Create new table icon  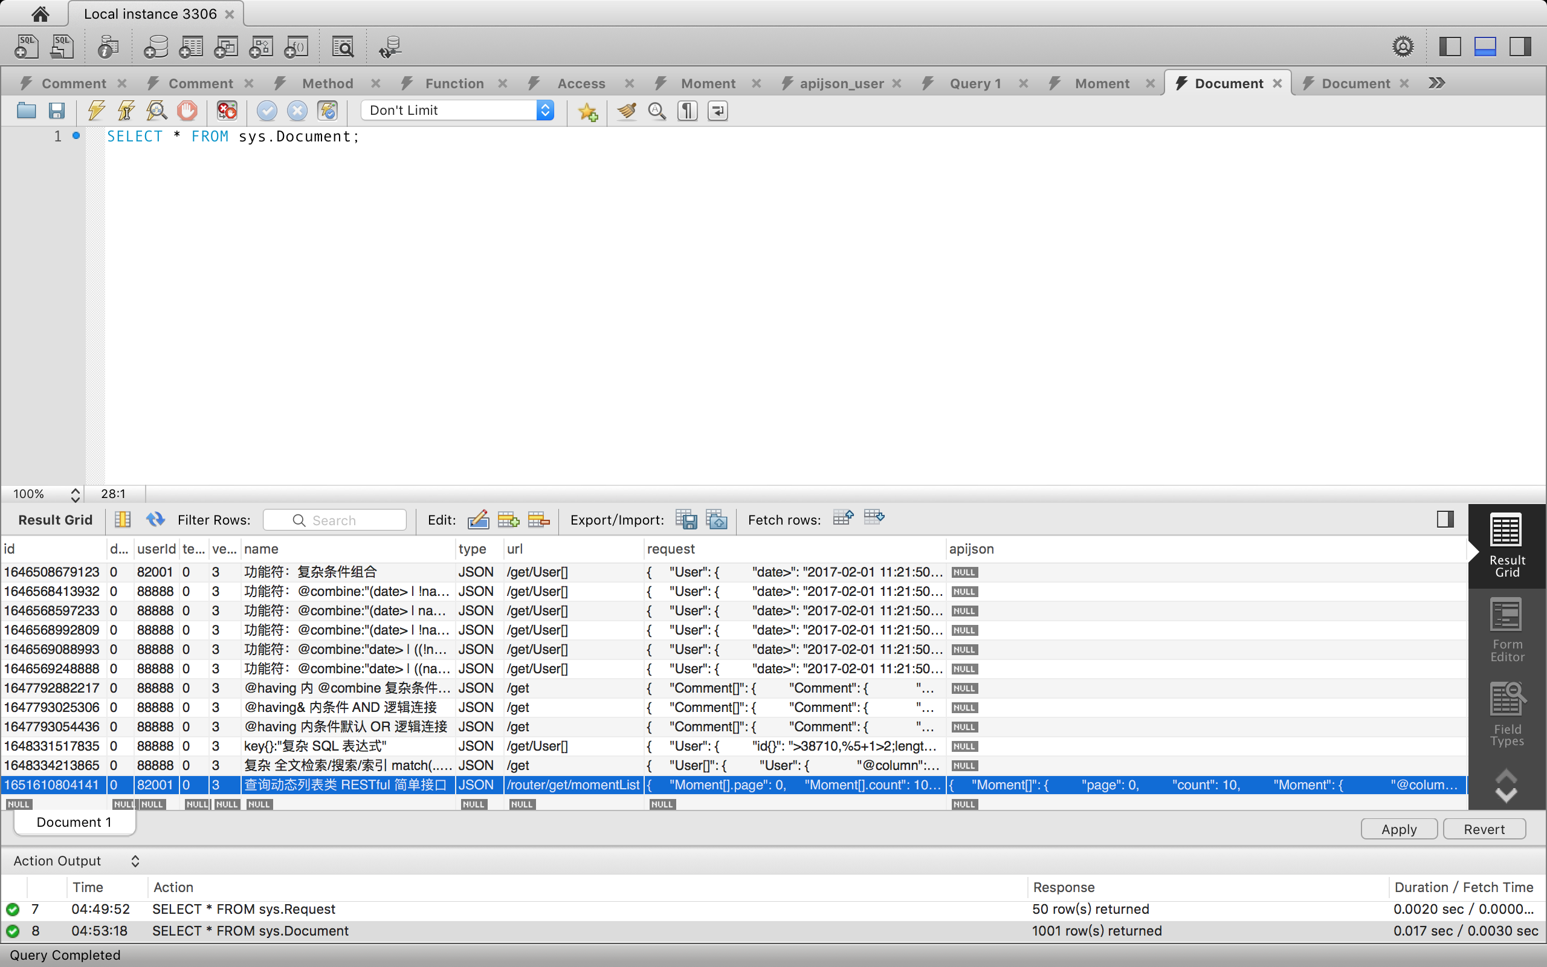(190, 47)
